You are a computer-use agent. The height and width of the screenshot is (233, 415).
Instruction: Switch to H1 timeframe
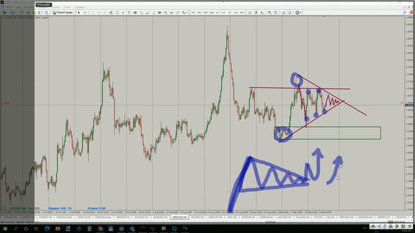click(x=218, y=12)
